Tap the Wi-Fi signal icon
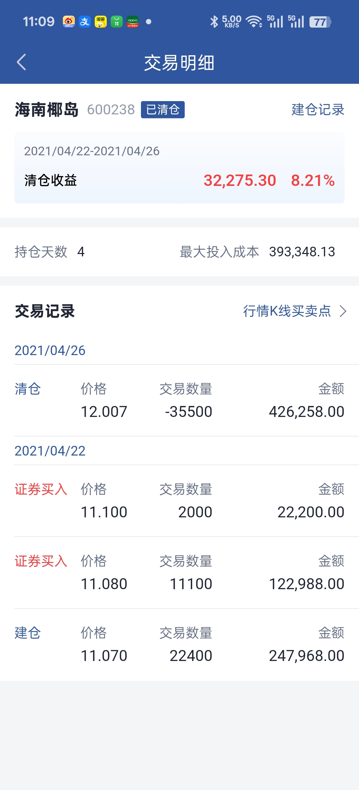Screen dimensions: 359x790 point(254,22)
